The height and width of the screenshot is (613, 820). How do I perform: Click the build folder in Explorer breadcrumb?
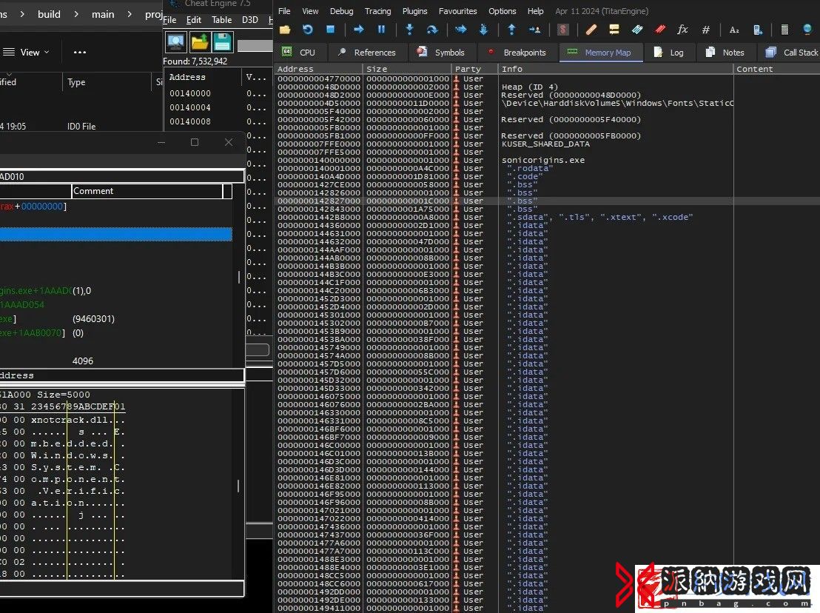(49, 14)
